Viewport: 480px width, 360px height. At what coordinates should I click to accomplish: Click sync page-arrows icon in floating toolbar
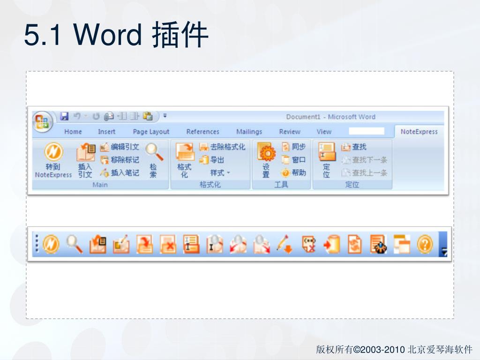pyautogui.click(x=355, y=244)
